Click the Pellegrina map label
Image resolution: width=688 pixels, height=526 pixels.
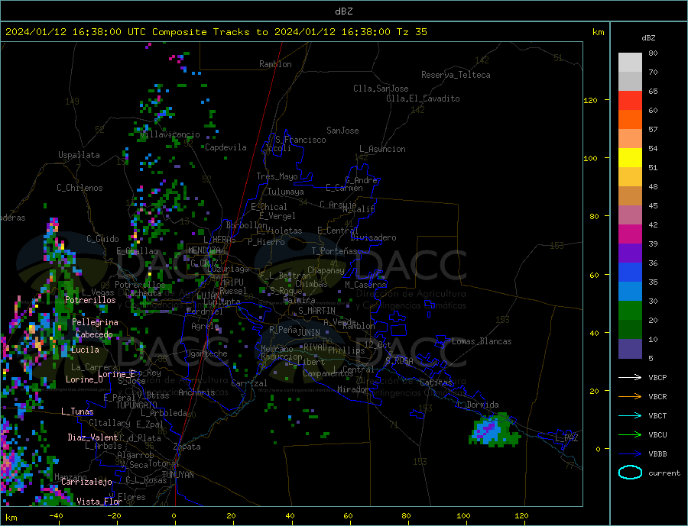point(96,322)
